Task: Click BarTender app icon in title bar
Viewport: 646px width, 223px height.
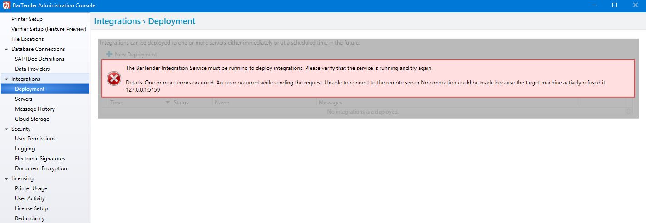Action: coord(6,5)
